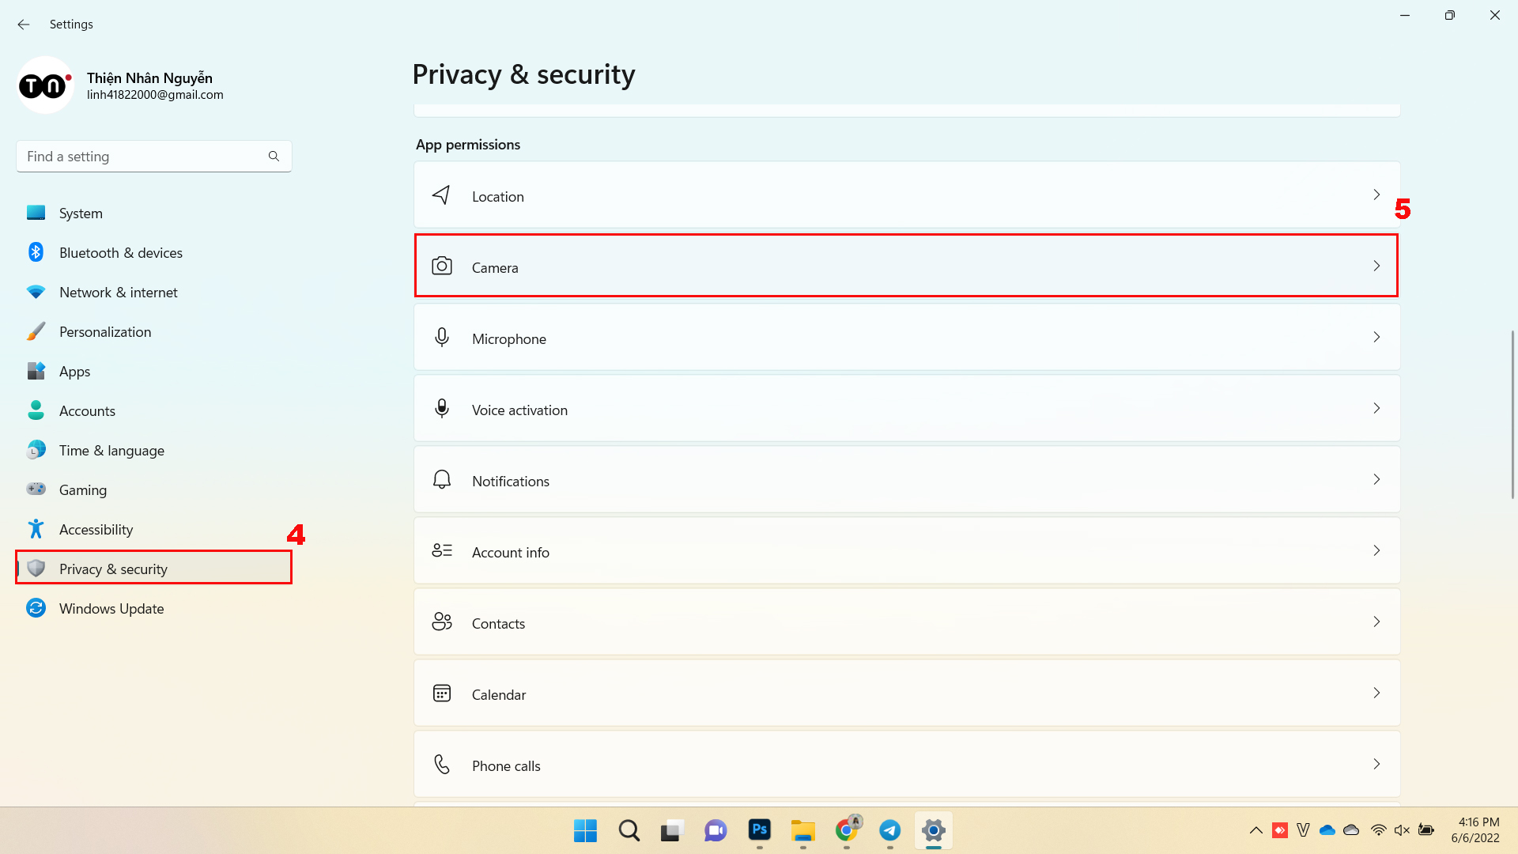Open the Windows Update section
The height and width of the screenshot is (854, 1518).
click(x=111, y=608)
